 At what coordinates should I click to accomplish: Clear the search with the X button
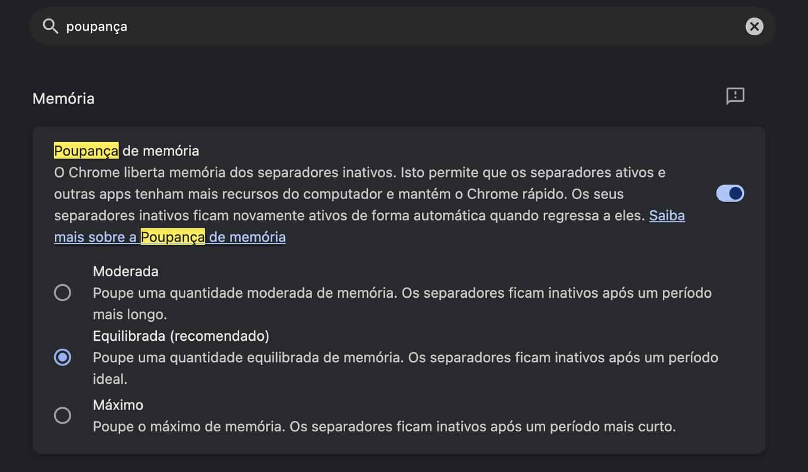(x=754, y=26)
